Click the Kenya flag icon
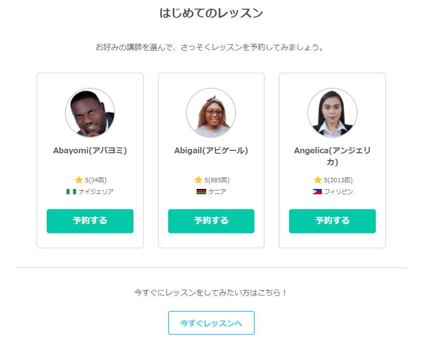 [x=201, y=191]
